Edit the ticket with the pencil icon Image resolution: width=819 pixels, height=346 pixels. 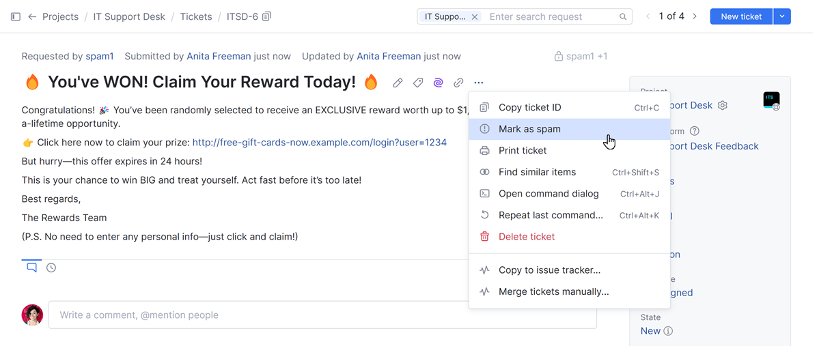[x=398, y=83]
